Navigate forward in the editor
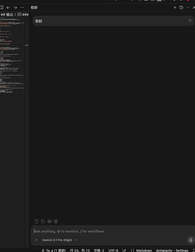Screen dimensions: 195x252 coord(15,8)
